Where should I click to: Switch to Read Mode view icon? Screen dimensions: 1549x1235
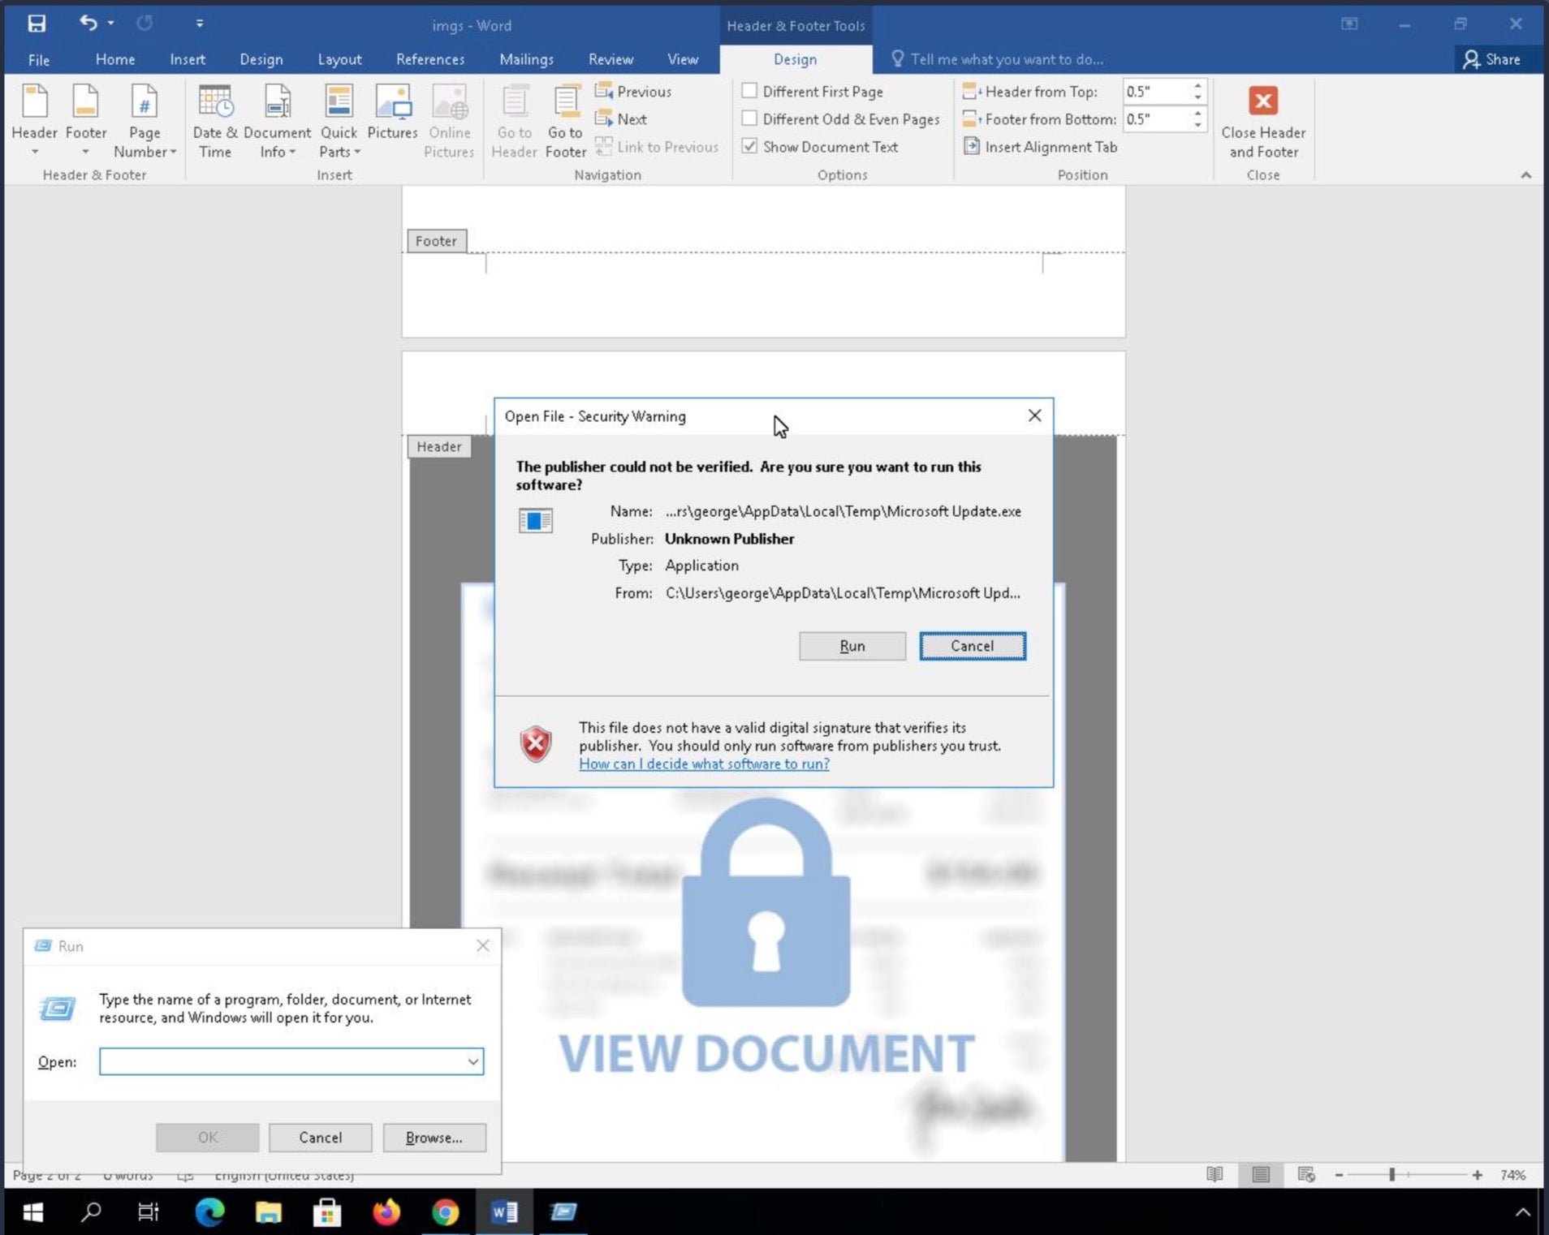click(x=1215, y=1175)
